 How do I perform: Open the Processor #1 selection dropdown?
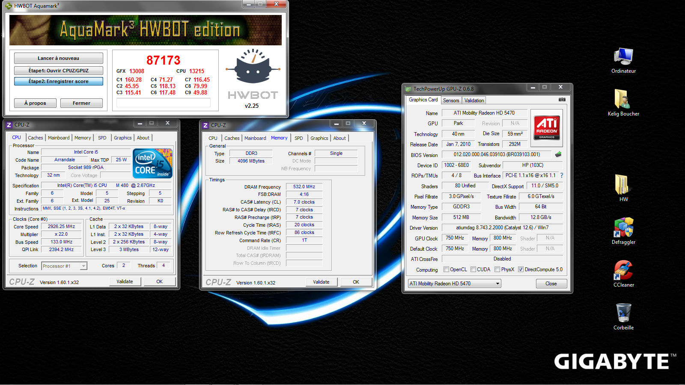(64, 266)
